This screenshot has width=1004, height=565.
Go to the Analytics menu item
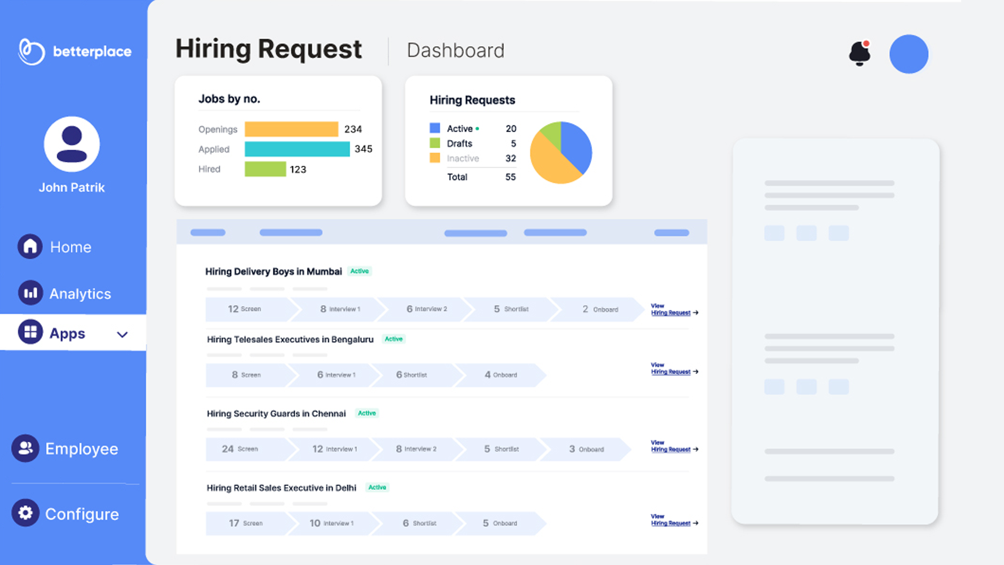pyautogui.click(x=80, y=293)
